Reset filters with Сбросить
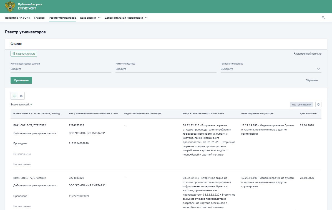The image size is (332, 210). click(x=311, y=80)
